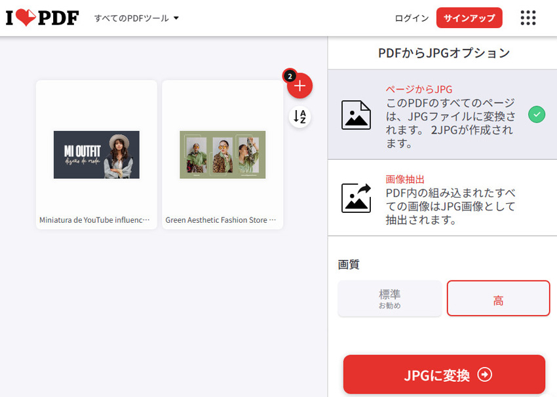Click the ログイン link
The height and width of the screenshot is (397, 557).
point(412,18)
